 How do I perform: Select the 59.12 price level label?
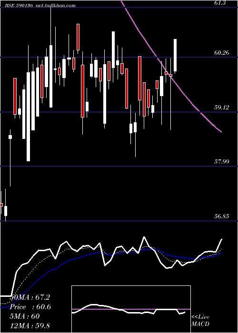pyautogui.click(x=222, y=108)
